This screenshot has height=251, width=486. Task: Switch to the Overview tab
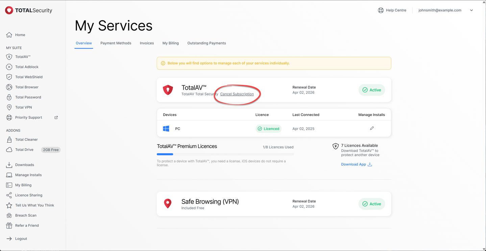coord(84,43)
